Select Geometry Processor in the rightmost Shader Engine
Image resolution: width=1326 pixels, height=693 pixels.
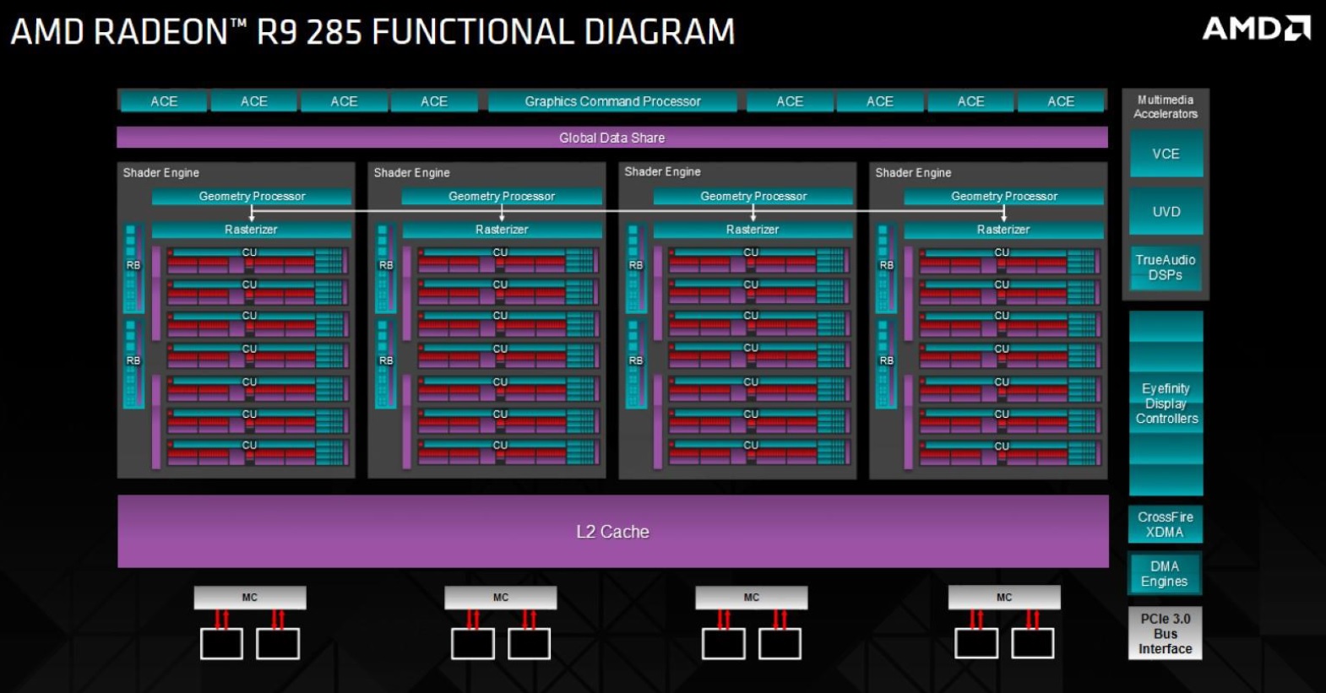coord(1004,196)
